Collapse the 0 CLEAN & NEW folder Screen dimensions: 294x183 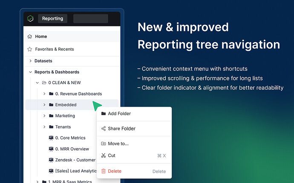[x=37, y=83]
